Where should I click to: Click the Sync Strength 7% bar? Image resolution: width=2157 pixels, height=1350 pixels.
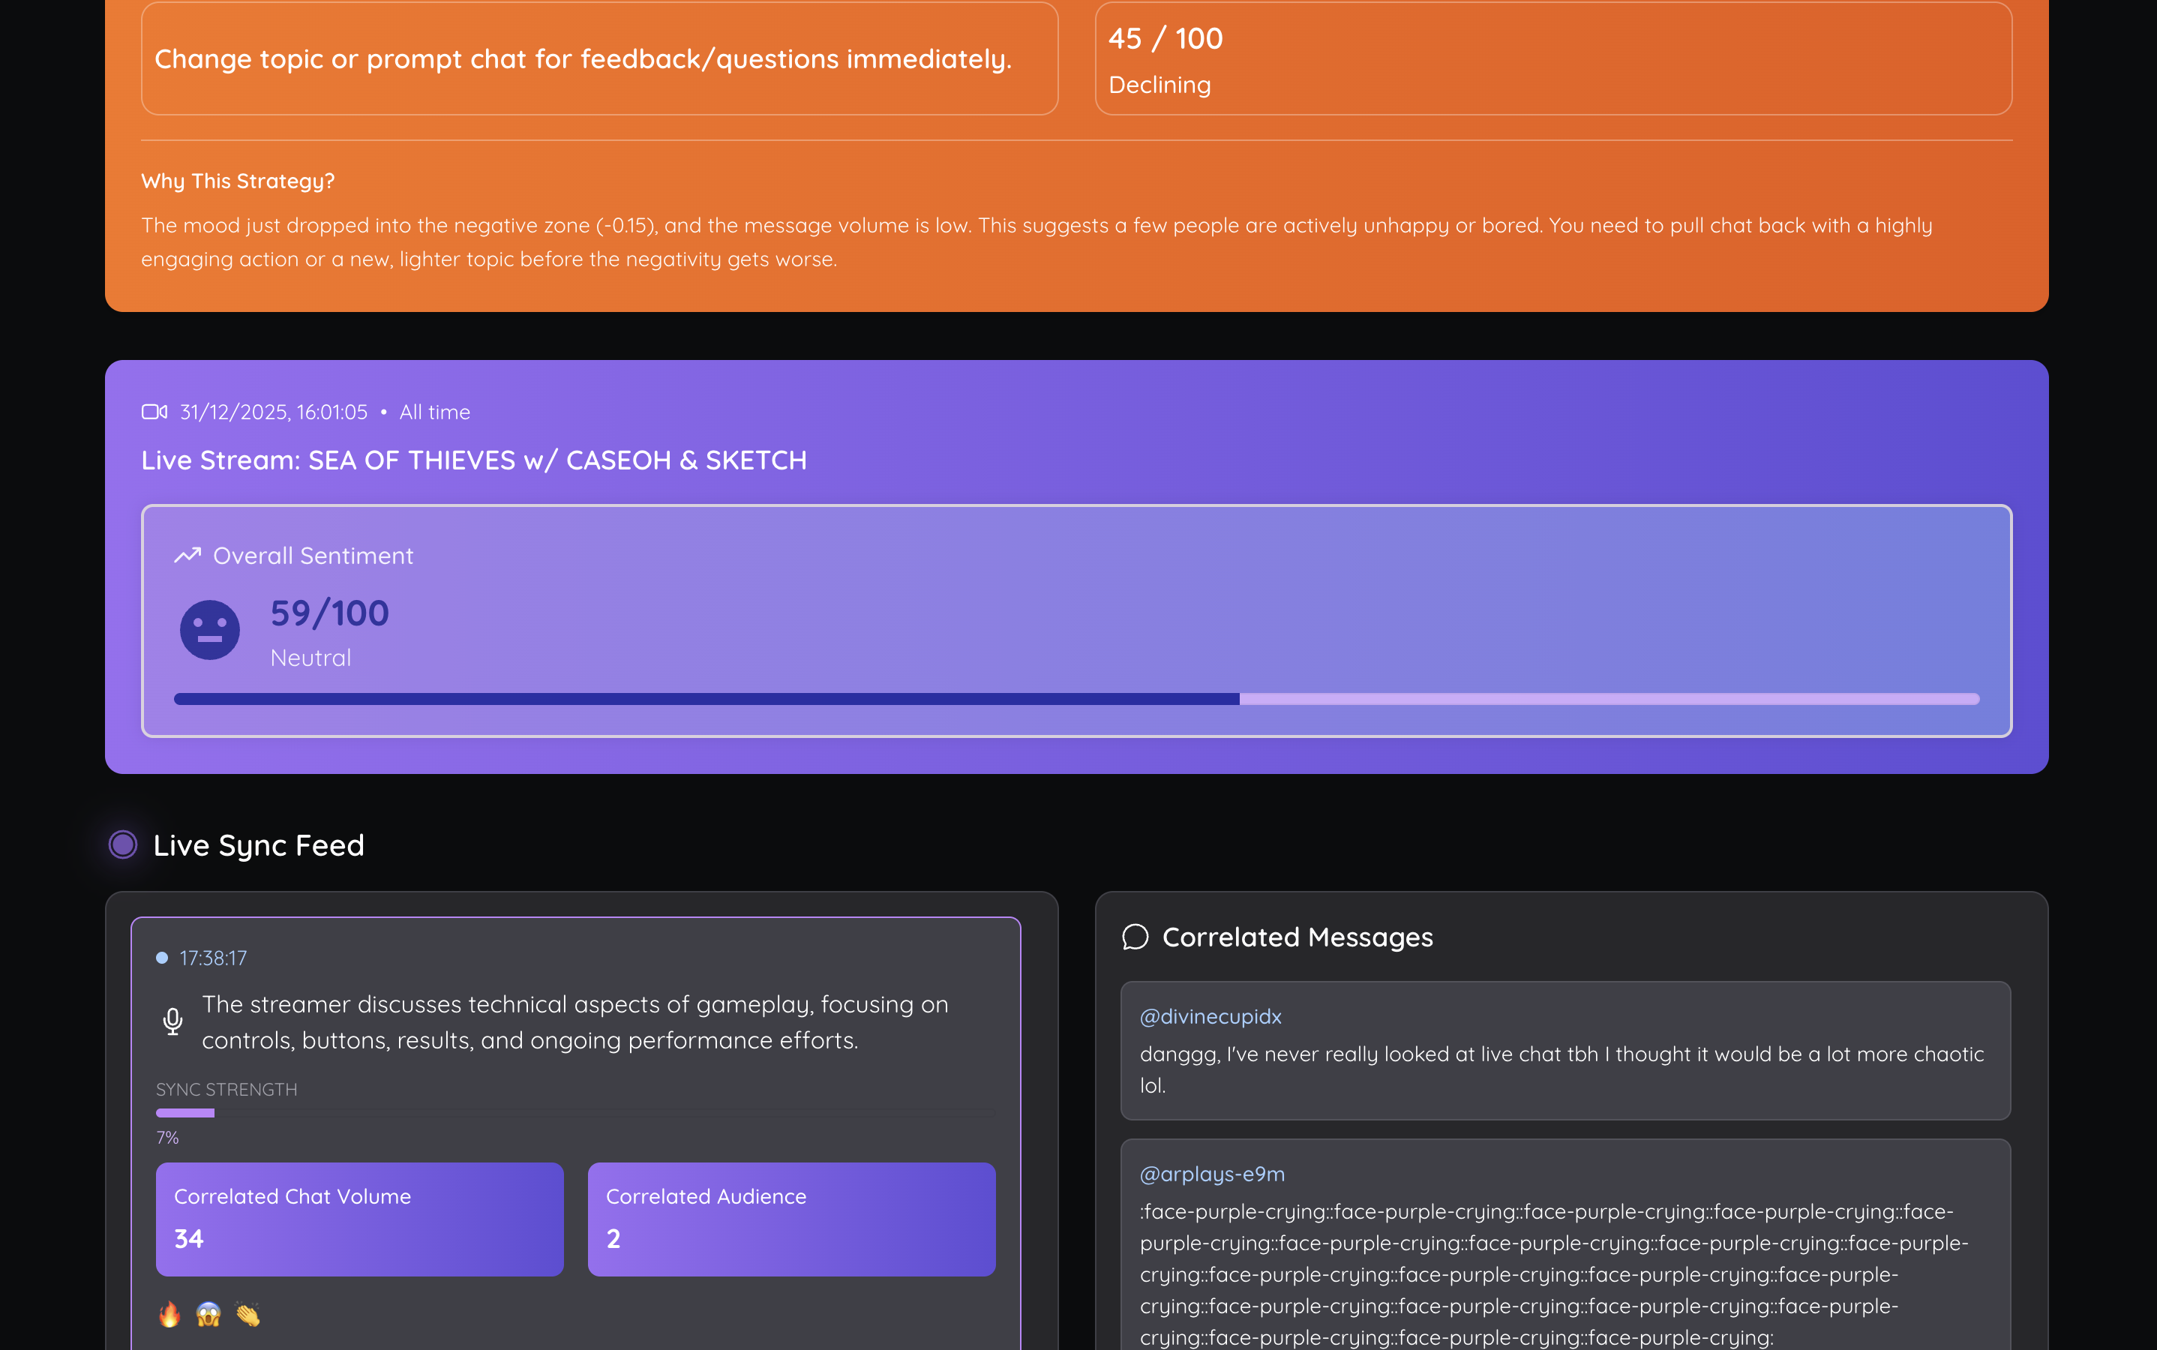tap(186, 1112)
